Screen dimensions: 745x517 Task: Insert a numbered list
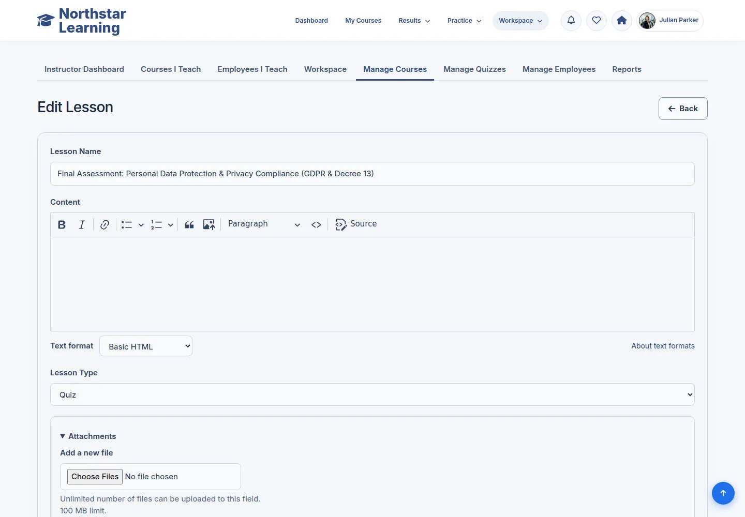[x=156, y=224]
